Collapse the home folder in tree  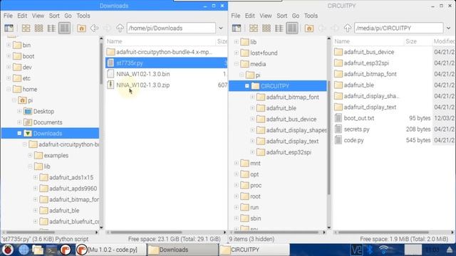pyautogui.click(x=9, y=89)
